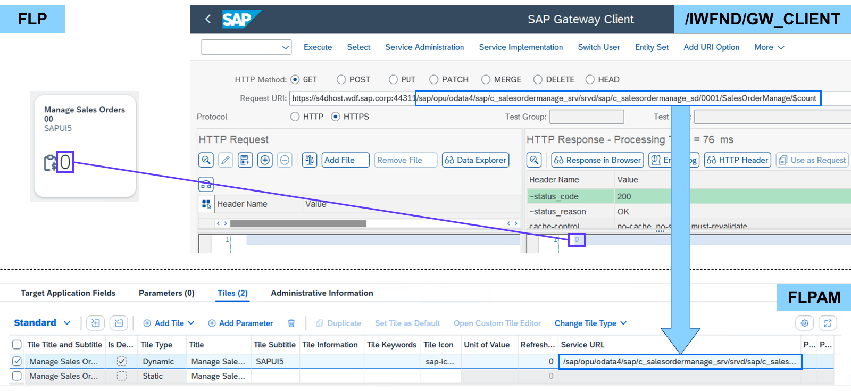Open Data Explorer with binoculars icon
The image size is (851, 391).
[475, 160]
